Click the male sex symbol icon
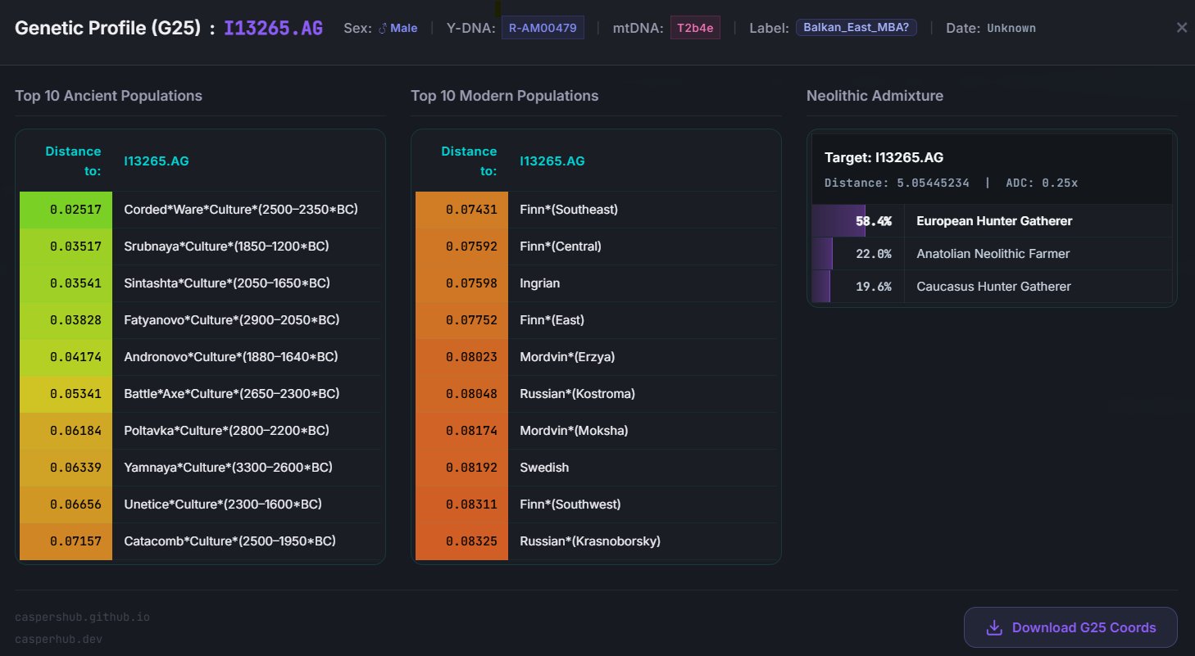The image size is (1195, 656). tap(383, 29)
